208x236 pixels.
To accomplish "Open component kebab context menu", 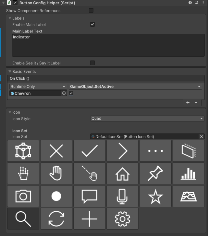I will pos(203,3).
